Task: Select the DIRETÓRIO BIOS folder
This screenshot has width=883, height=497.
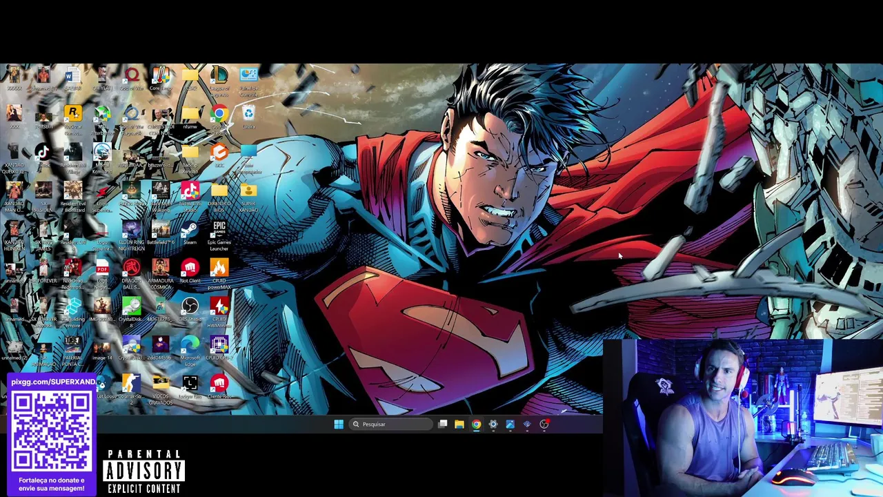Action: (x=219, y=196)
